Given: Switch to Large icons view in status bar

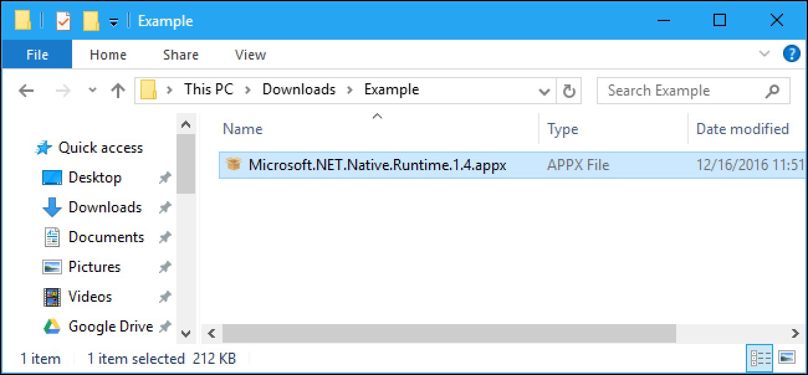Looking at the screenshot, I should 787,358.
